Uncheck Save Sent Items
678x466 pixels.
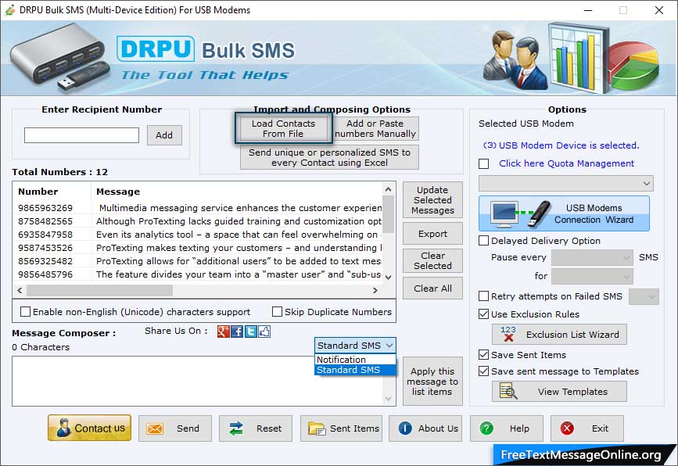click(x=484, y=355)
